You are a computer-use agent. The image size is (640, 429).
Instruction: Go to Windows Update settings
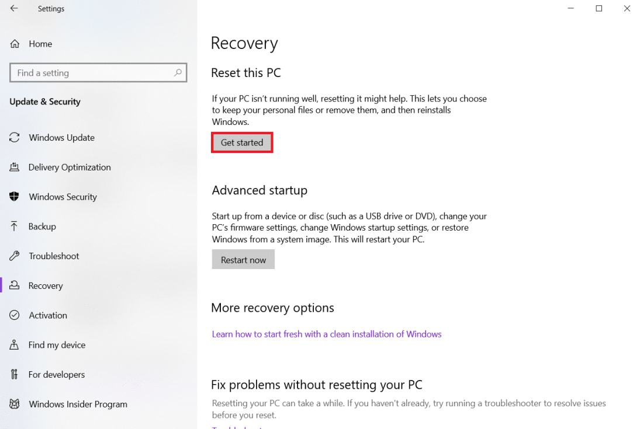click(x=61, y=138)
